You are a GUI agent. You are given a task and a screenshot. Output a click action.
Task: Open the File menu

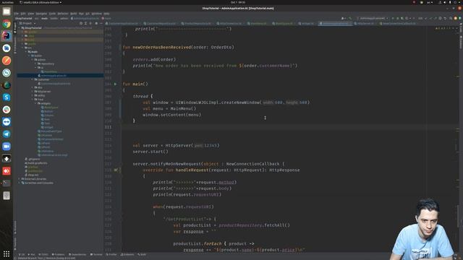click(x=16, y=14)
